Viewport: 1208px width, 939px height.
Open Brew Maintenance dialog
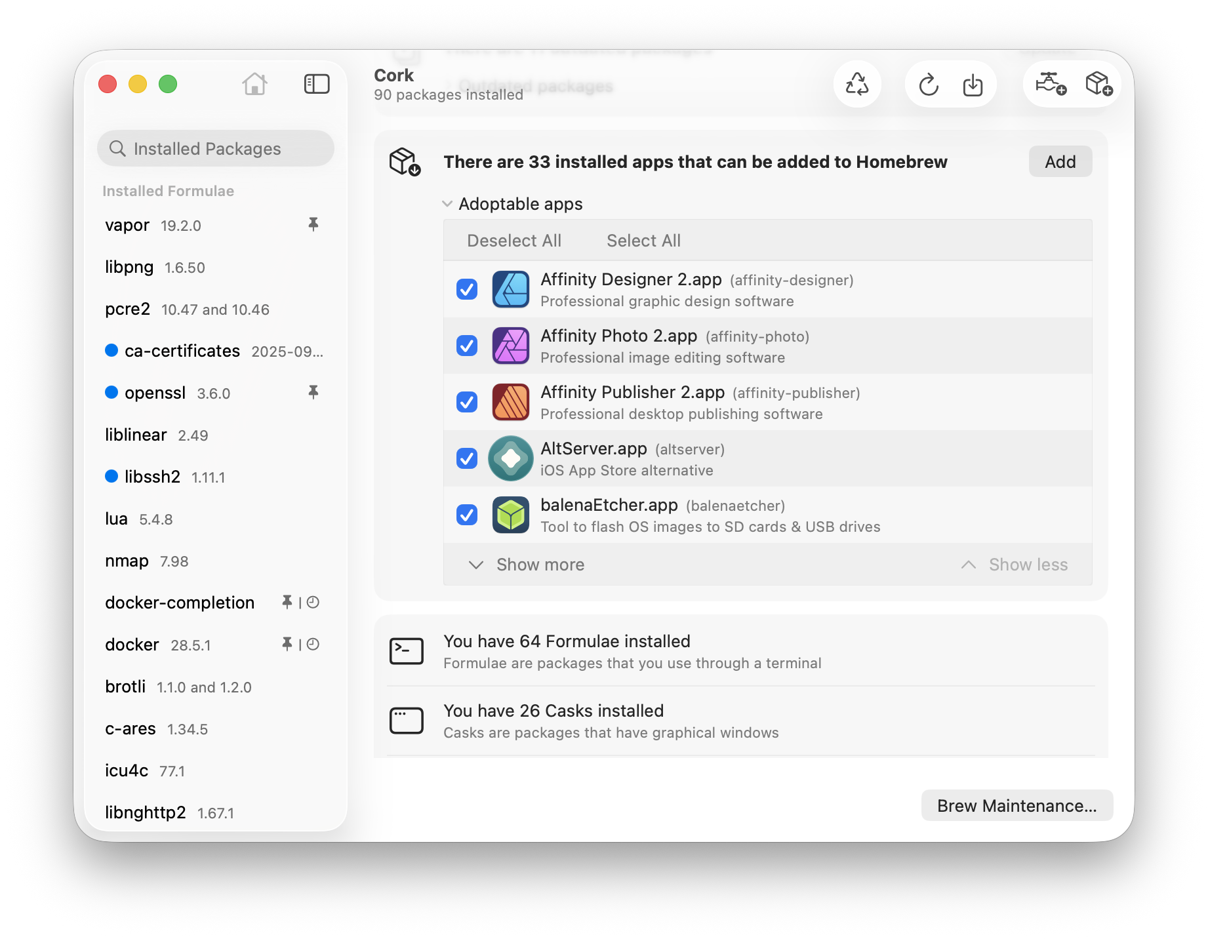click(x=1017, y=805)
